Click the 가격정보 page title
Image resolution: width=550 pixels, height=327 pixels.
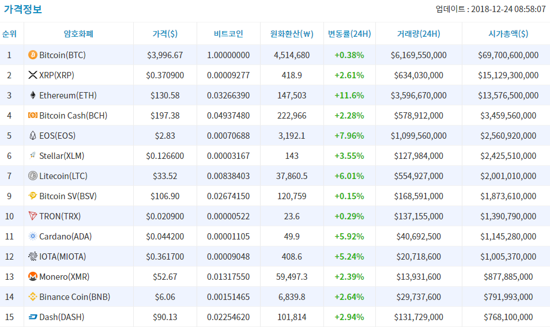[x=23, y=9]
